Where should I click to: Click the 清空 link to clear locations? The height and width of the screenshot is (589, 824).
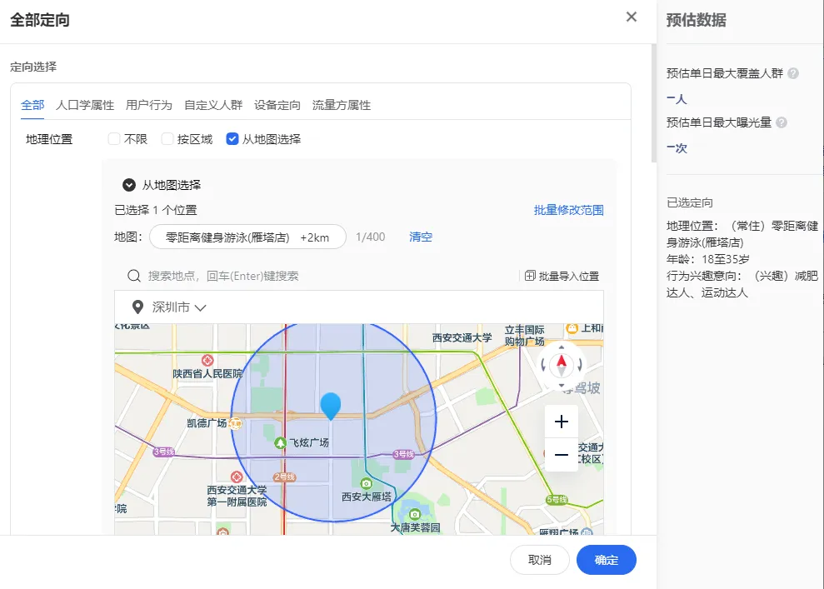(420, 237)
